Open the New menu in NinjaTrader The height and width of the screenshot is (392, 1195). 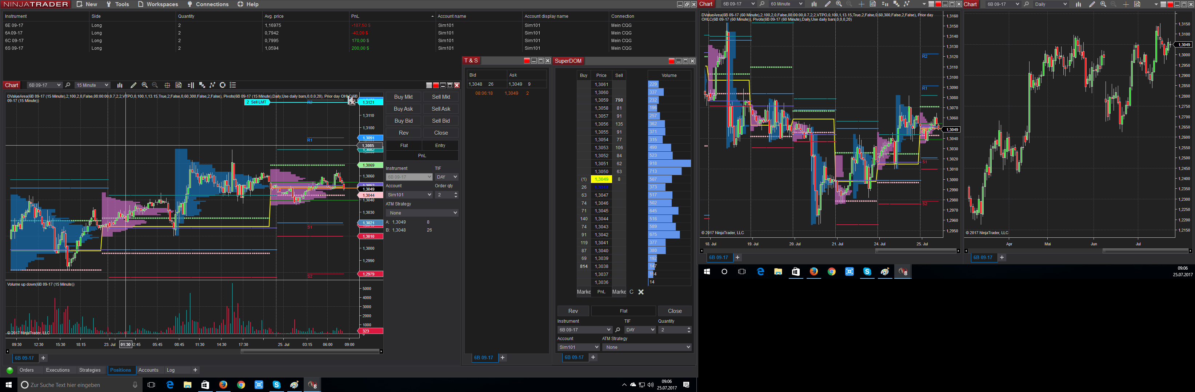click(x=87, y=4)
